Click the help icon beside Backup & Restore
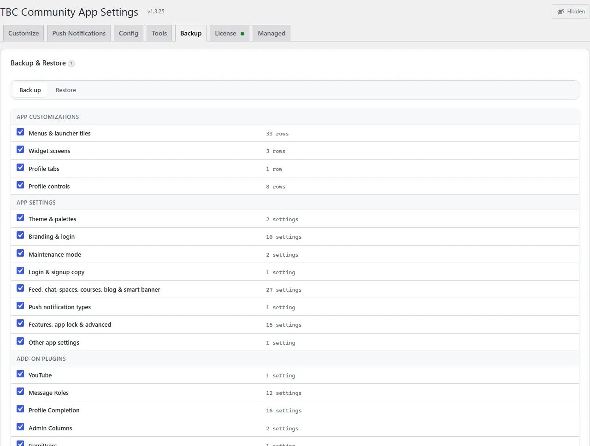The height and width of the screenshot is (446, 590). point(71,64)
